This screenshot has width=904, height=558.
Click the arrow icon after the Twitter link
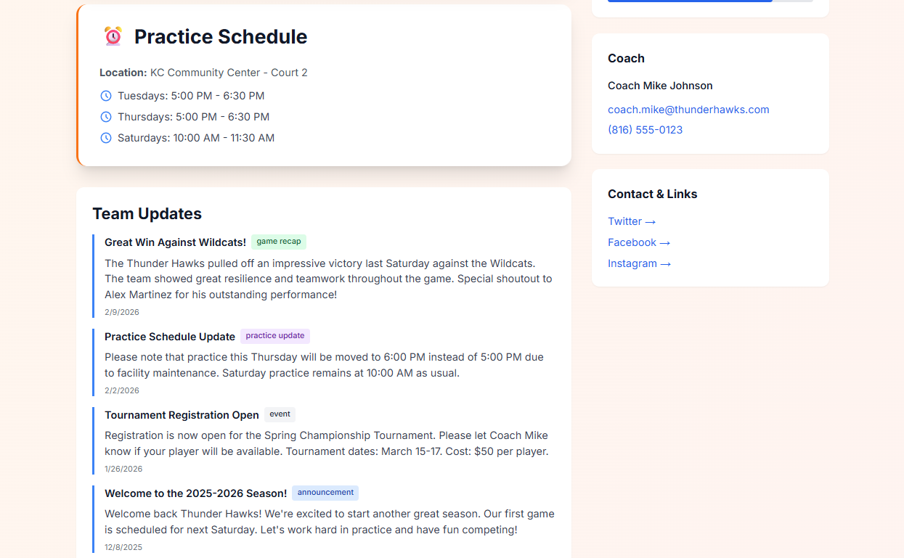[651, 221]
